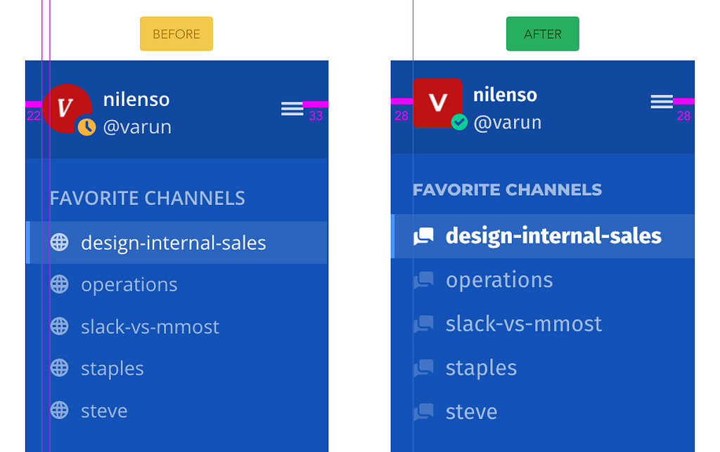Viewport: 720px width, 452px height.
Task: Open the steve channel in AFTER sidebar
Action: tap(471, 411)
